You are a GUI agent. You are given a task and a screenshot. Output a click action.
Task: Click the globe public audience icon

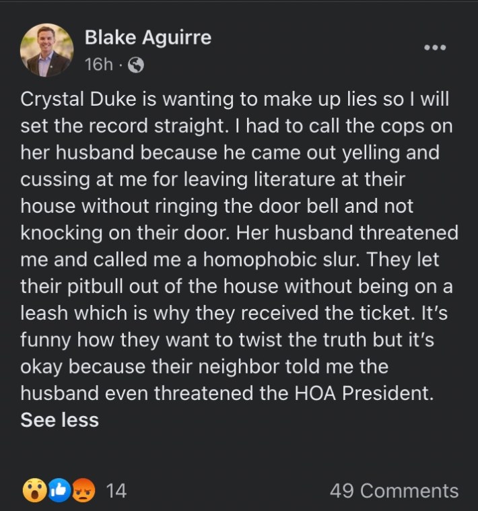tap(136, 65)
